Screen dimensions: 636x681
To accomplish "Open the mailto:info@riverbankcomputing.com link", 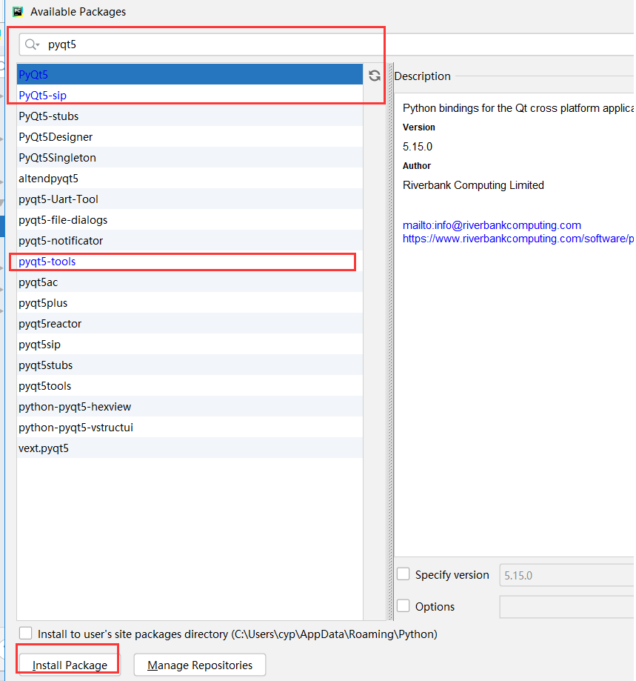I will coord(492,225).
